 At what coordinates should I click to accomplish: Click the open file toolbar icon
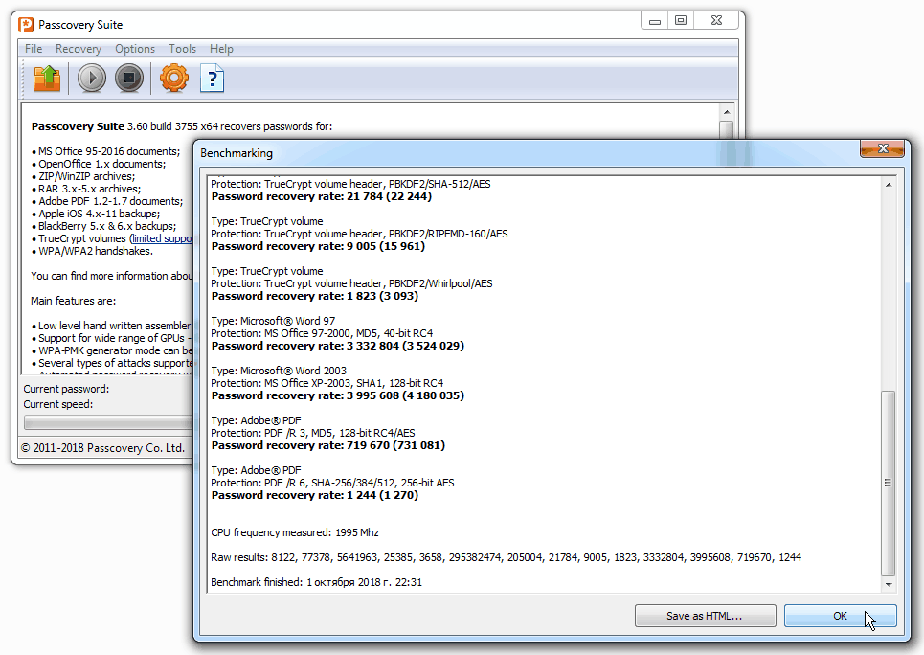pos(47,79)
